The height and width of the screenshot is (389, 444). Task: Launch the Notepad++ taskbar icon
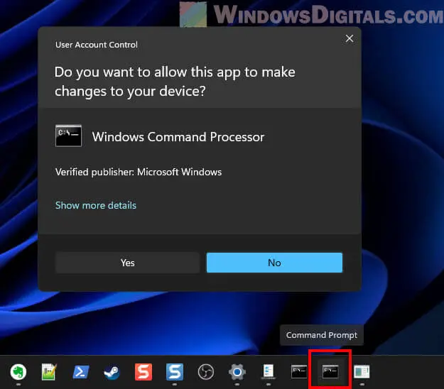click(x=50, y=371)
